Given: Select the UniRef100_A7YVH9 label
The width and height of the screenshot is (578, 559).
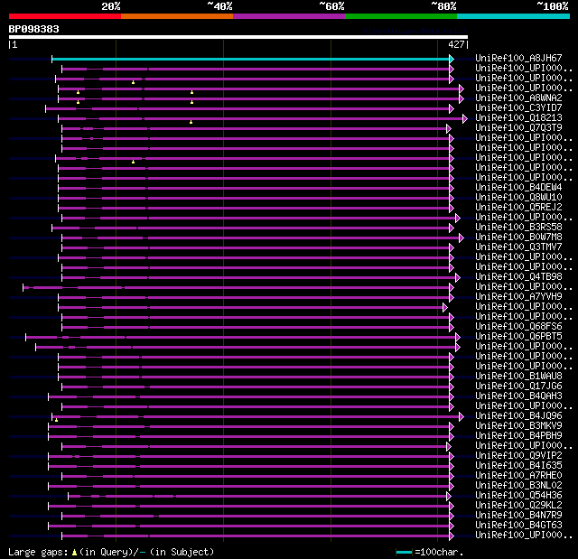Looking at the screenshot, I should pyautogui.click(x=518, y=297).
